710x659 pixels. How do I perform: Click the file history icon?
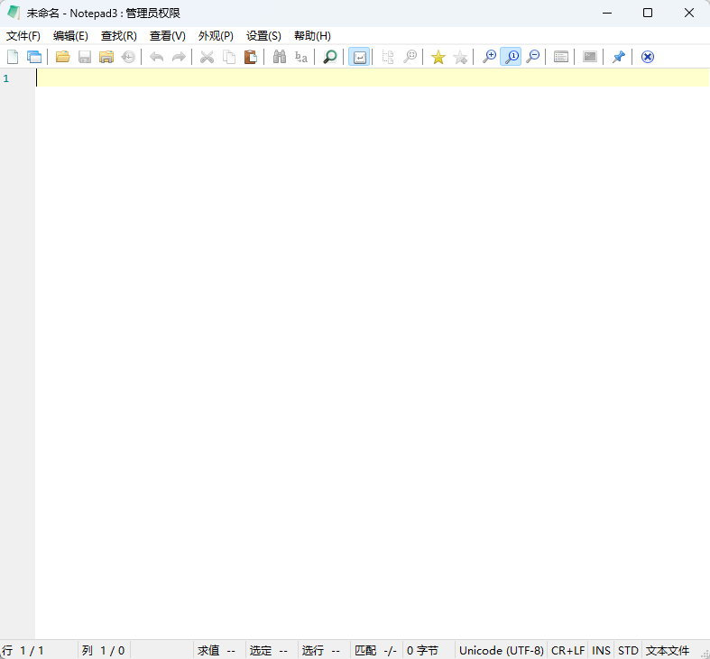(x=128, y=57)
